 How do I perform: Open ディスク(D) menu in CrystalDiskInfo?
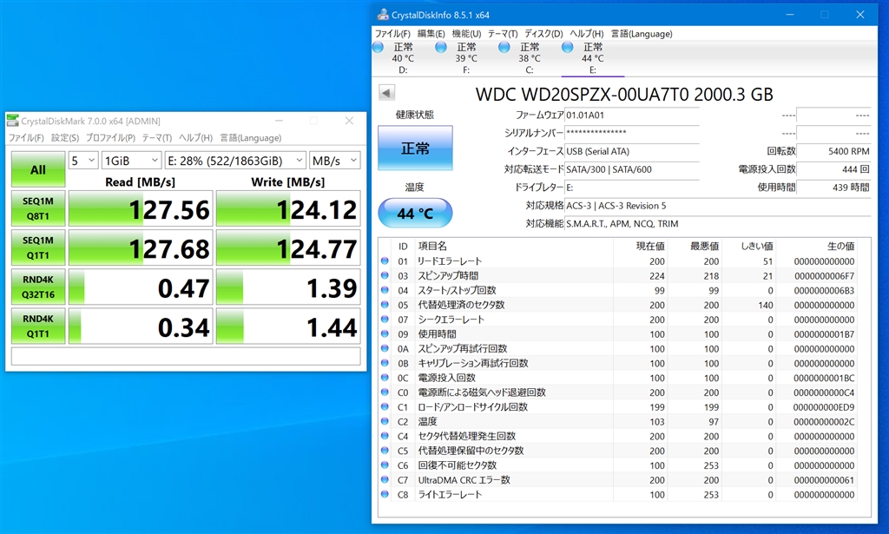tap(543, 34)
